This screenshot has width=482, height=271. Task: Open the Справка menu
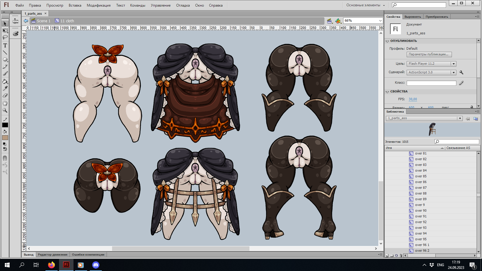click(x=216, y=5)
